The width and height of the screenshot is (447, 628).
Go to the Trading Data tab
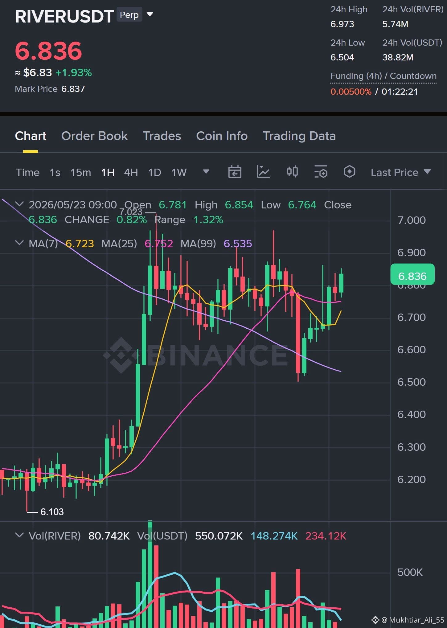point(299,136)
